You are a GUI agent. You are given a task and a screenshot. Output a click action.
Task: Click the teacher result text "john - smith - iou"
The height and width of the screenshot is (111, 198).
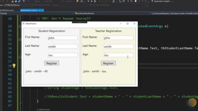(95, 71)
